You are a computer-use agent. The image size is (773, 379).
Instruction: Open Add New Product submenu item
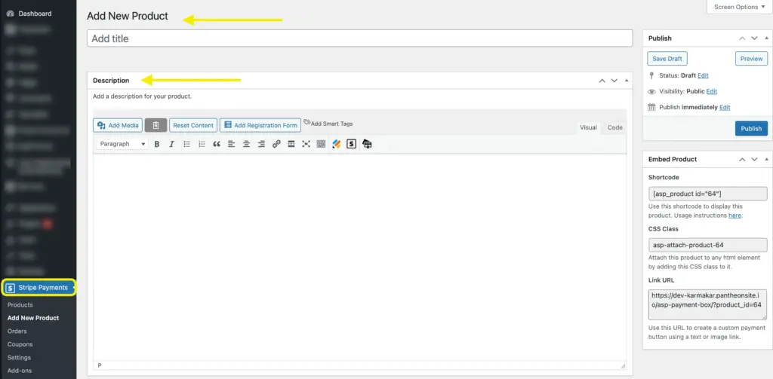coord(33,318)
